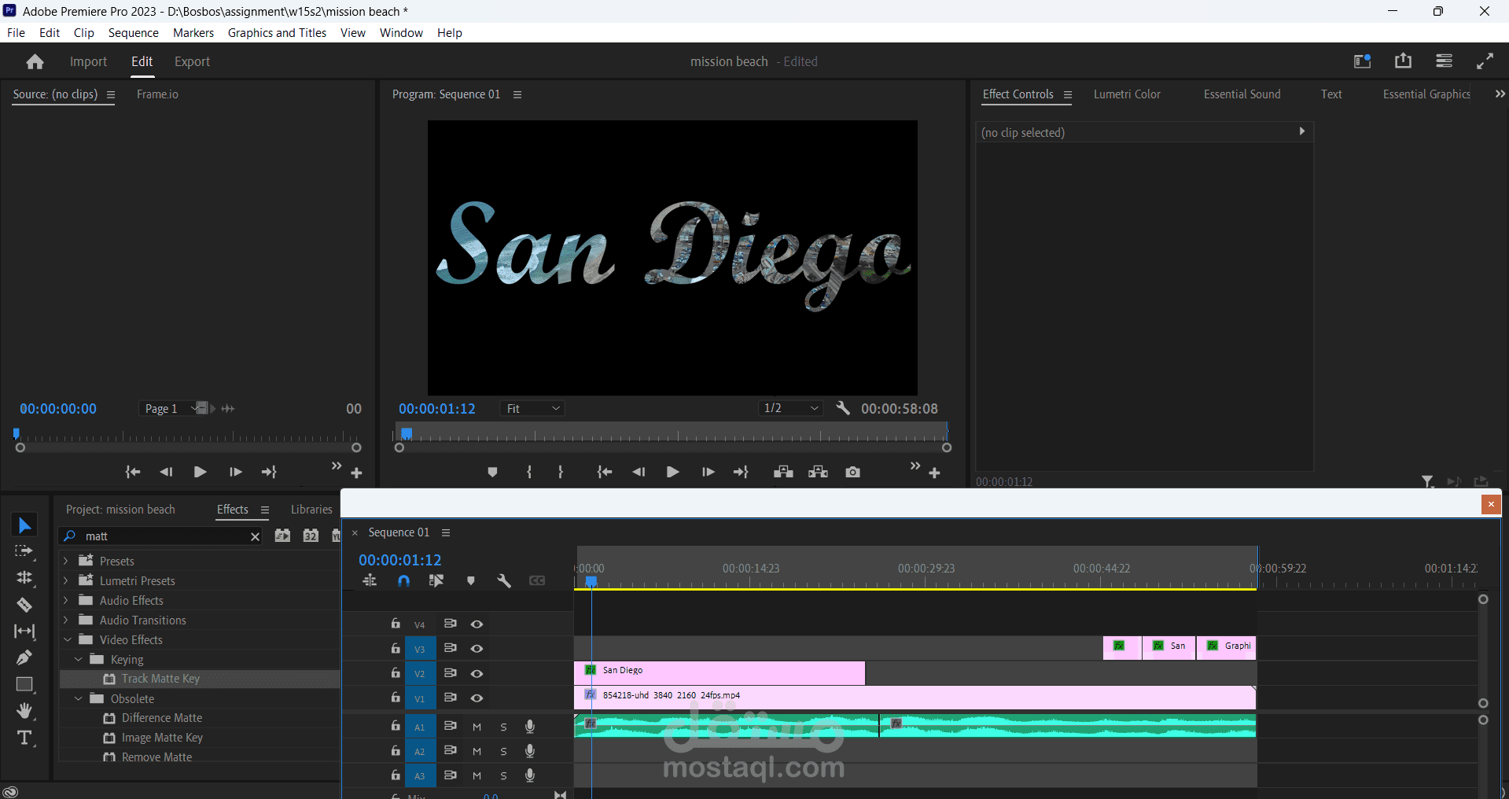Screen dimensions: 1509x799
Task: Open the Export workspace
Action: click(192, 62)
